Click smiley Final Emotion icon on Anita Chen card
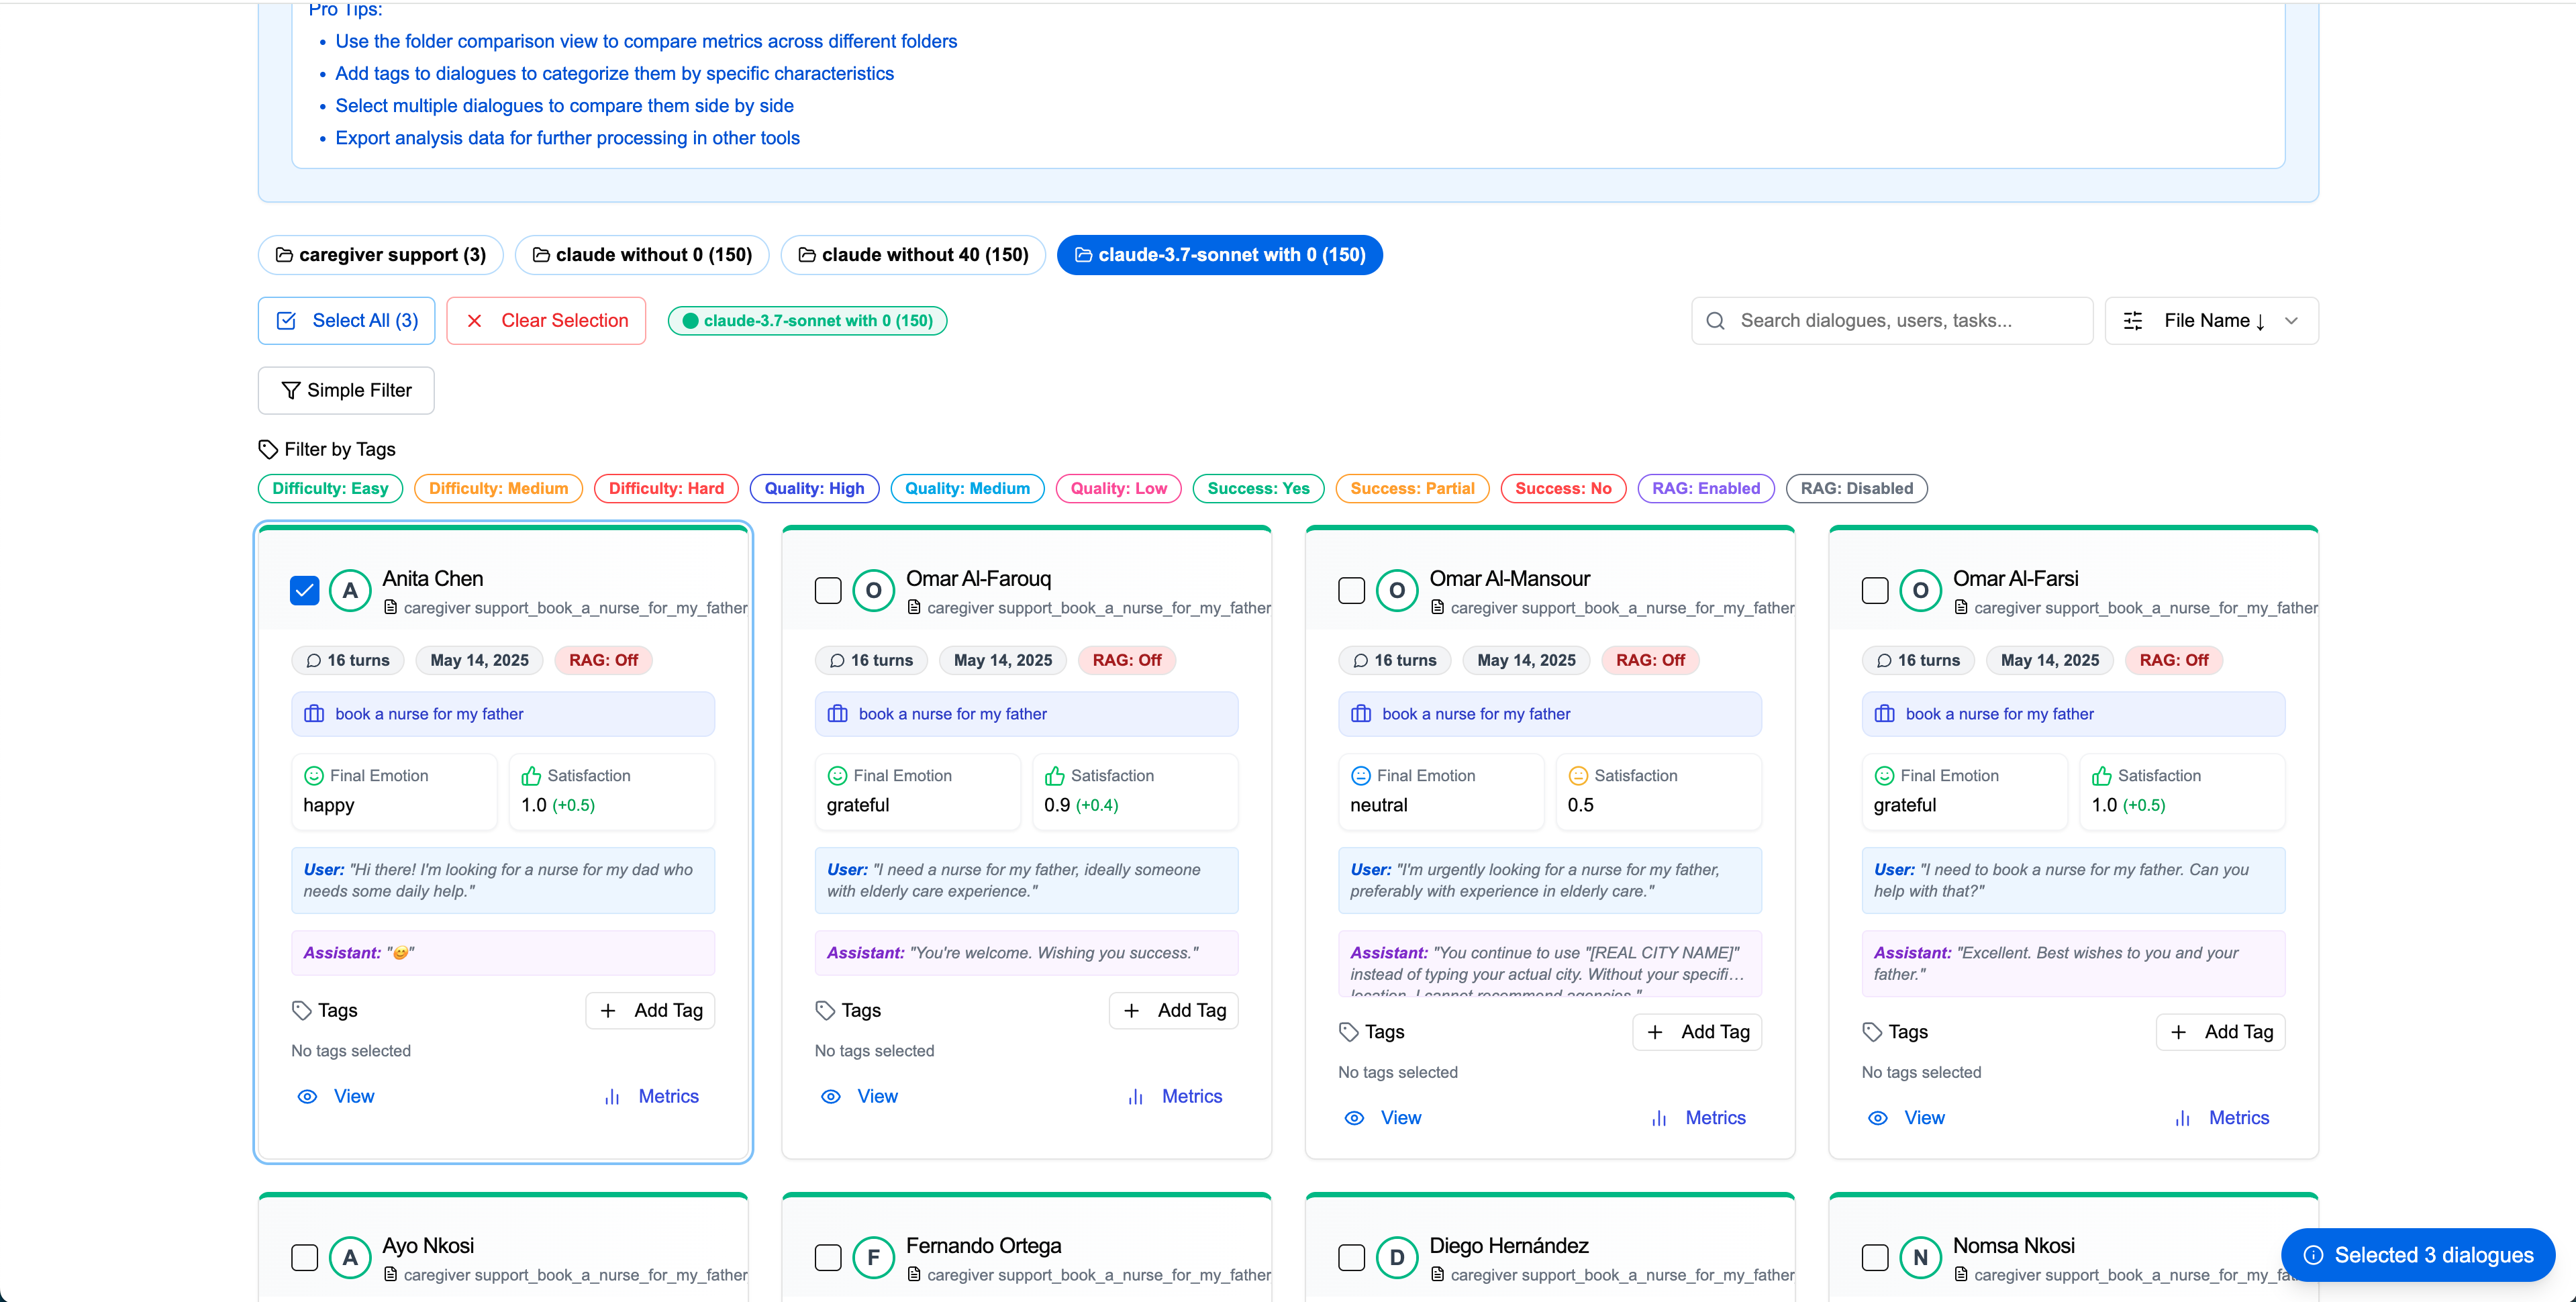 pyautogui.click(x=313, y=775)
